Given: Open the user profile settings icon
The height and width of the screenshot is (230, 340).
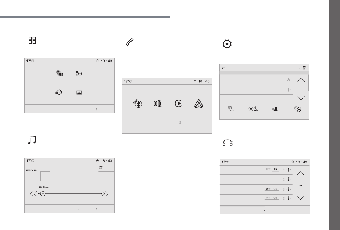Looking at the screenshot, I should pos(275,109).
